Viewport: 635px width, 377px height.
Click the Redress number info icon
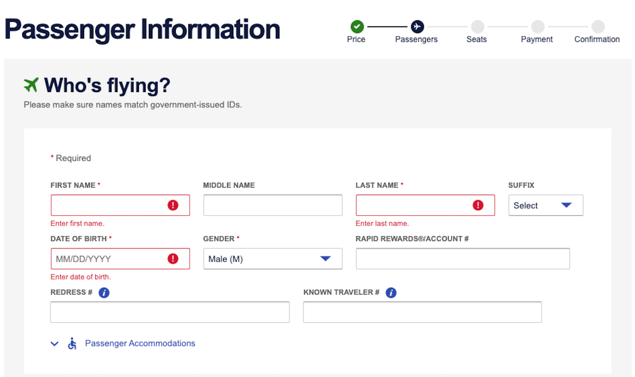pyautogui.click(x=104, y=293)
